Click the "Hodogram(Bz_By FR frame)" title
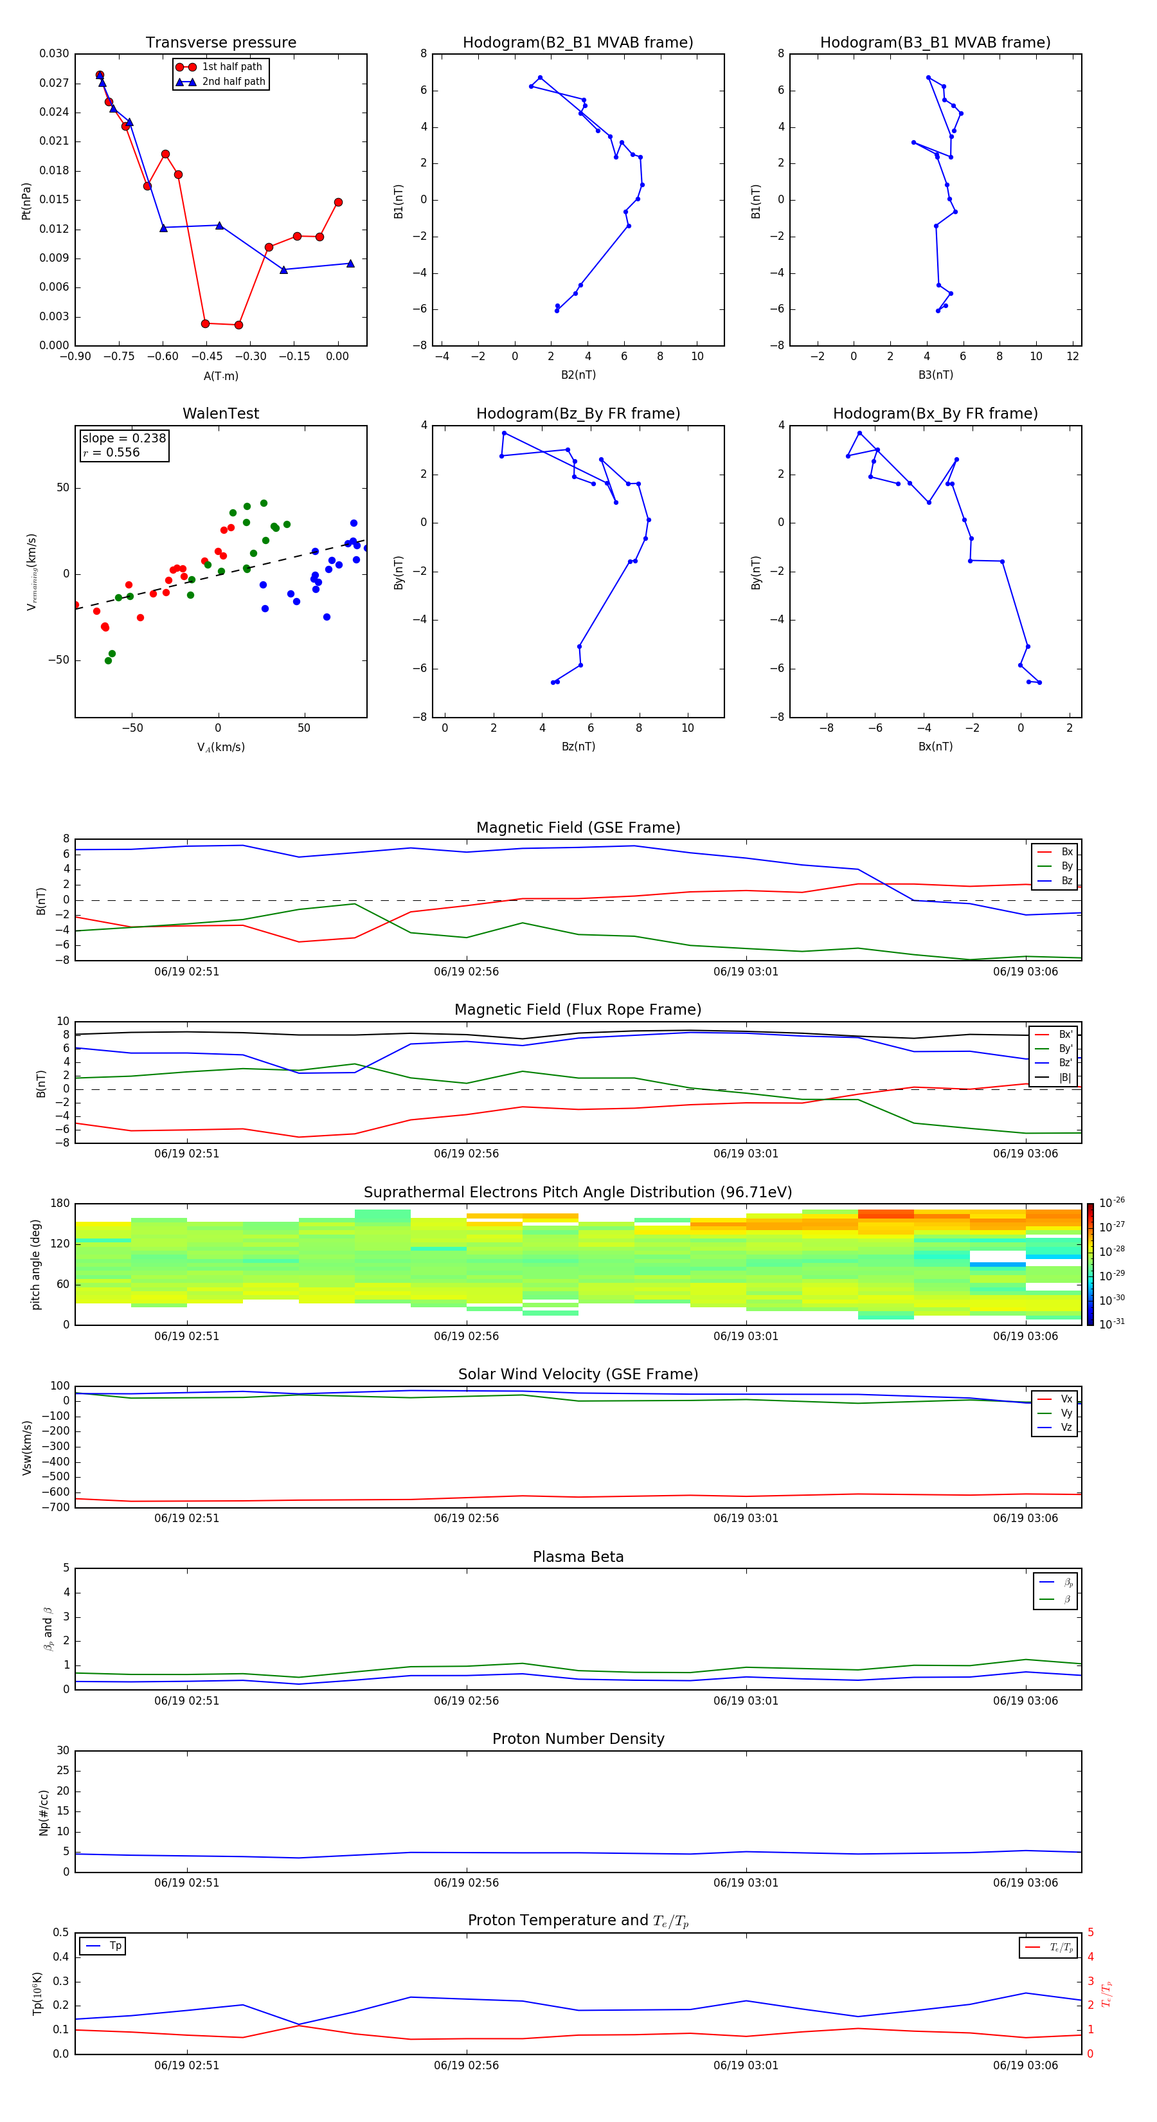 pyautogui.click(x=578, y=413)
